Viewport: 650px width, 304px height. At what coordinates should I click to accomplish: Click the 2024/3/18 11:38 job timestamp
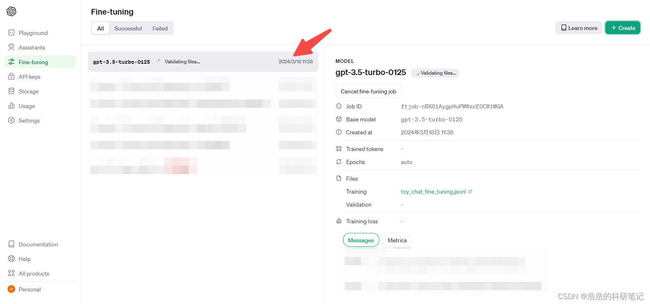click(x=295, y=62)
